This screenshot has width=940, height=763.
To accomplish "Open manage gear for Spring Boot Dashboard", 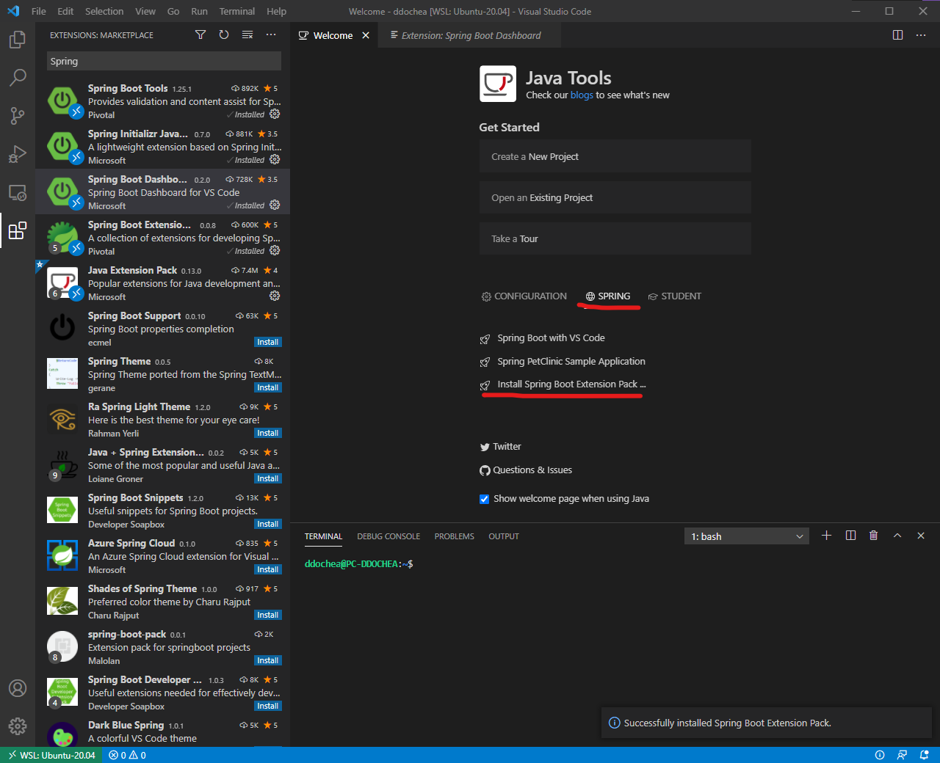I will 275,205.
